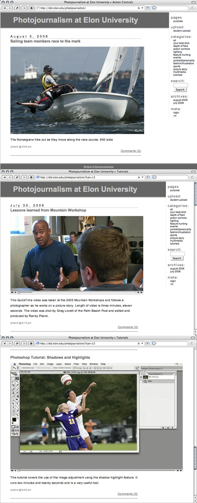Image resolution: width=197 pixels, height=503 pixels.
Task: Click the go arrow button in the Action Controls window
Action: [x=147, y=7]
